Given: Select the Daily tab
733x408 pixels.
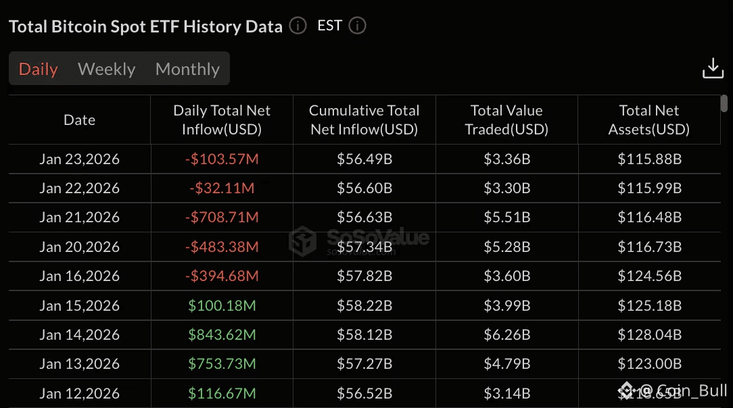Looking at the screenshot, I should [x=39, y=69].
